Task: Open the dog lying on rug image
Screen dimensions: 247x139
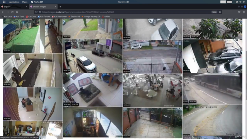Action: pos(93,90)
